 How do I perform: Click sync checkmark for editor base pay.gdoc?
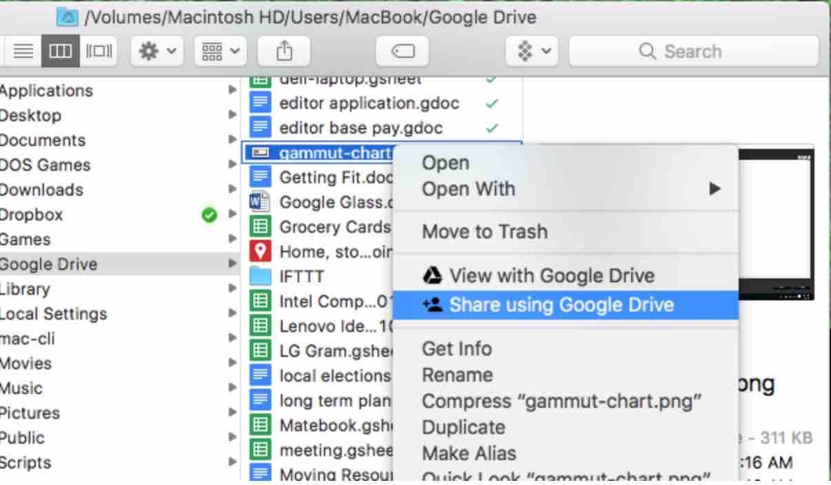pyautogui.click(x=491, y=128)
